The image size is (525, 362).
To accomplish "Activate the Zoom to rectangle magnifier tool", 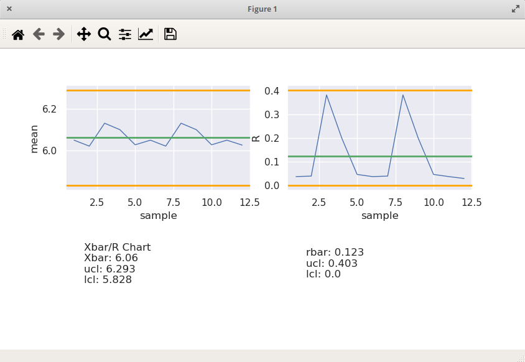I will pyautogui.click(x=105, y=34).
